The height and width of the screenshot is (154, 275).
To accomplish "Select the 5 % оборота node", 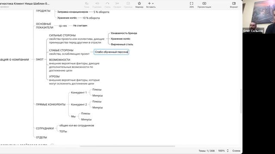I will 101,12.
